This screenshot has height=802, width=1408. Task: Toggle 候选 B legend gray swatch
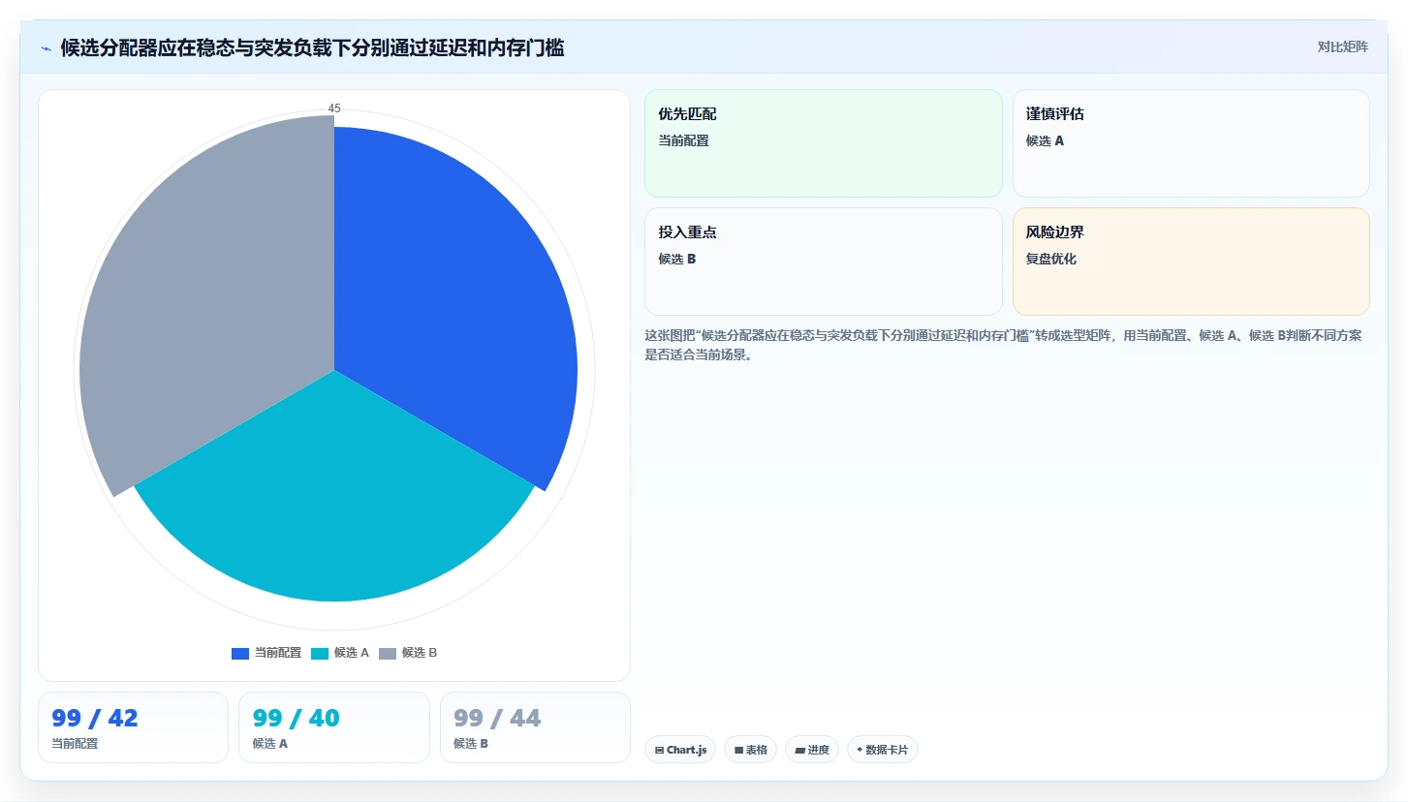click(388, 653)
